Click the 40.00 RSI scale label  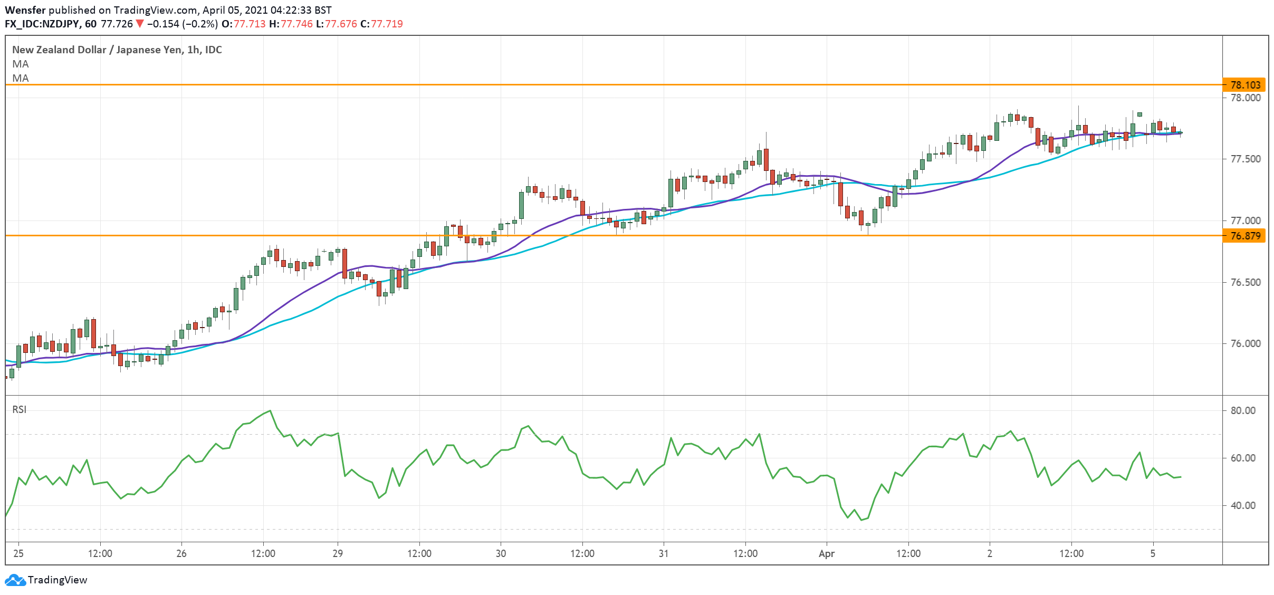click(x=1243, y=505)
